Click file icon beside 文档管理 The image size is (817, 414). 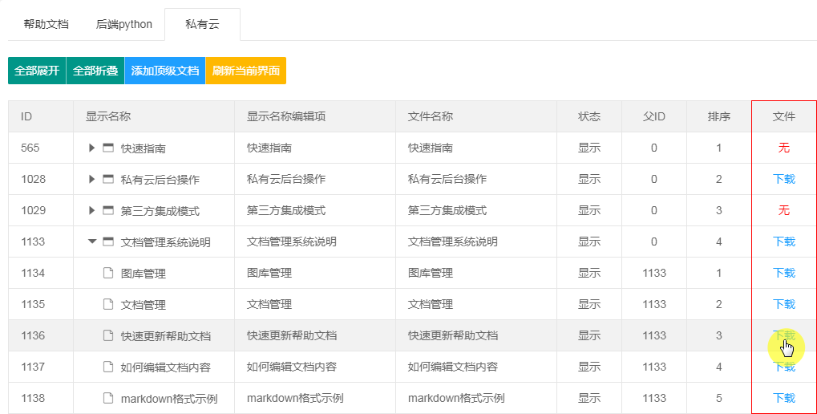108,304
